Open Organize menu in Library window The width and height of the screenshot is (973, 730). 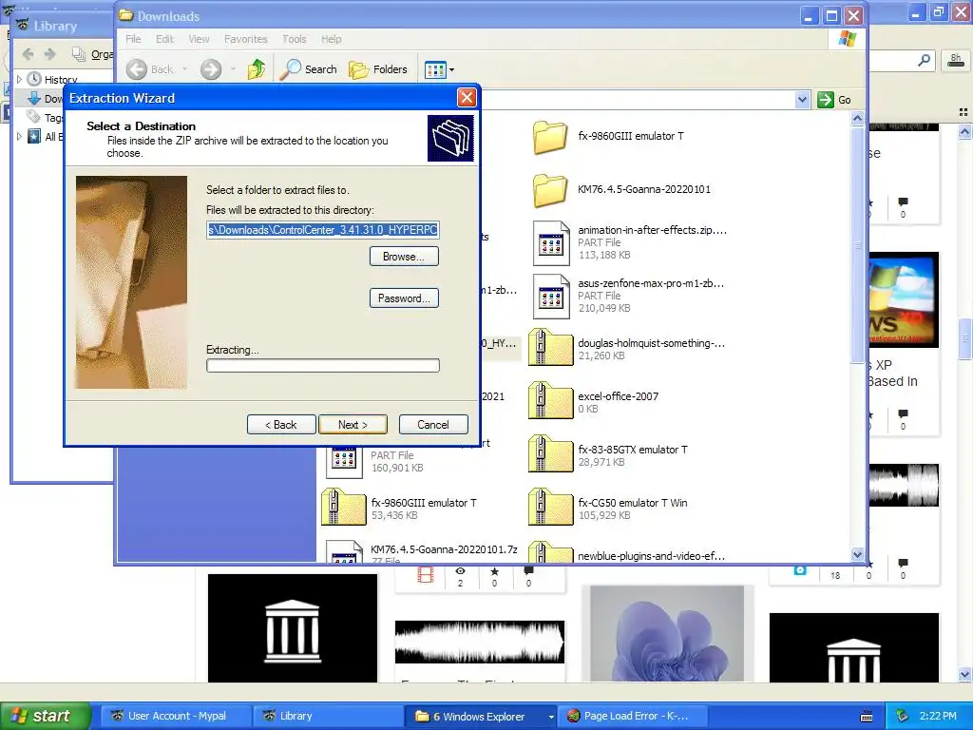point(93,54)
